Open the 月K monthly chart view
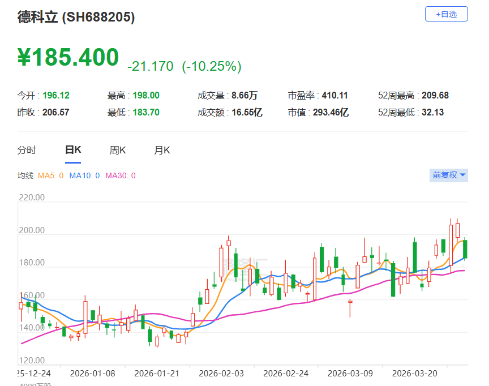 point(161,150)
